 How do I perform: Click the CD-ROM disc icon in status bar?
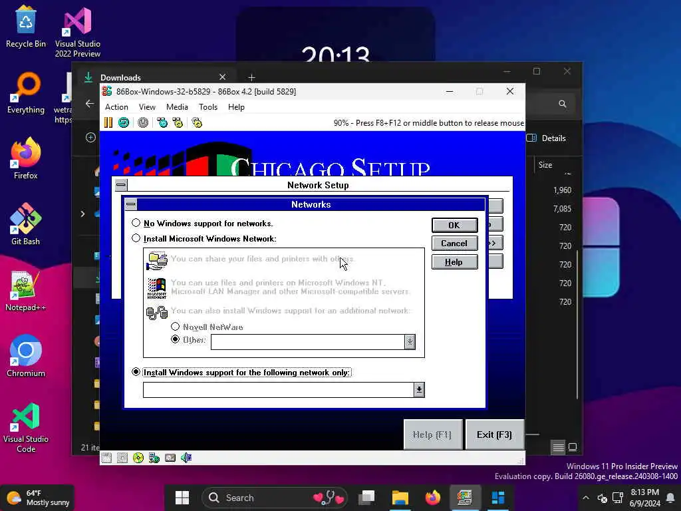coord(138,458)
